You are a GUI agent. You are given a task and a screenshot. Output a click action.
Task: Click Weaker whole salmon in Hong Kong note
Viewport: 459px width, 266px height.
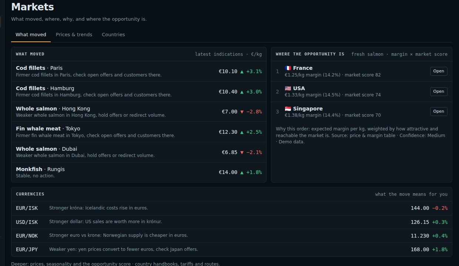point(91,115)
